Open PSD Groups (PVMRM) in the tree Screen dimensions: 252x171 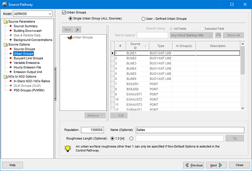(29, 91)
